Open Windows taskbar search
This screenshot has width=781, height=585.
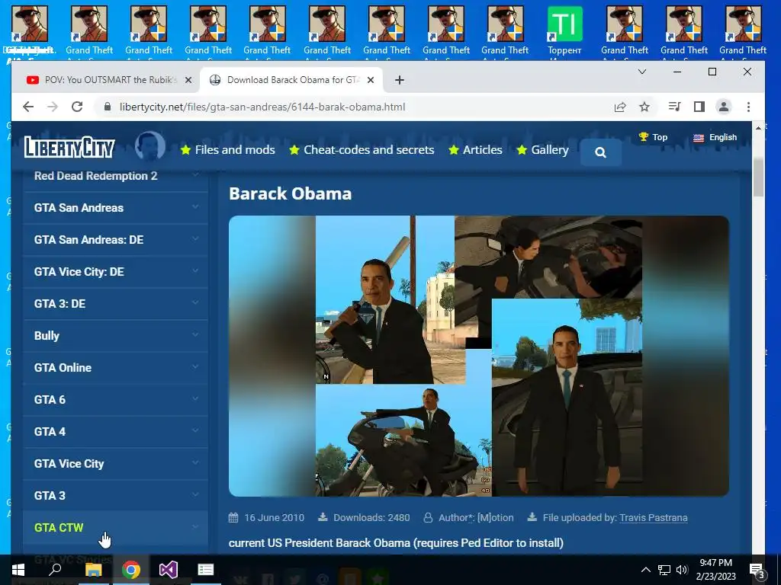[x=55, y=570]
